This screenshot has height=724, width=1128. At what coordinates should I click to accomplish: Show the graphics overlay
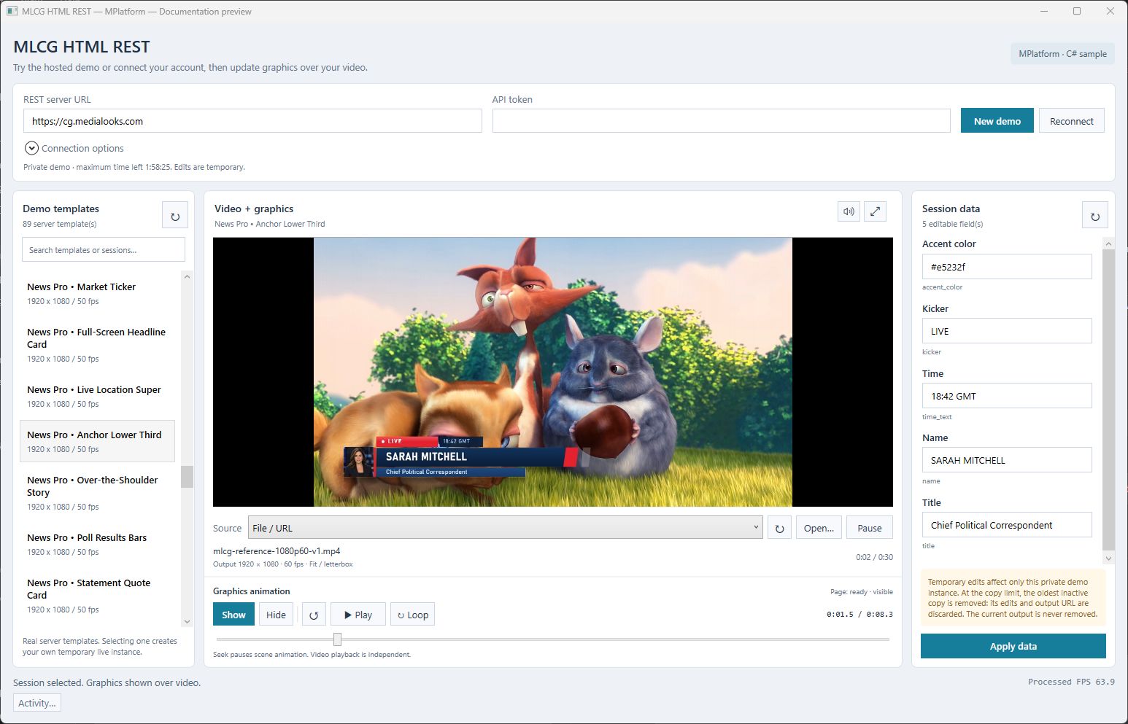point(233,615)
